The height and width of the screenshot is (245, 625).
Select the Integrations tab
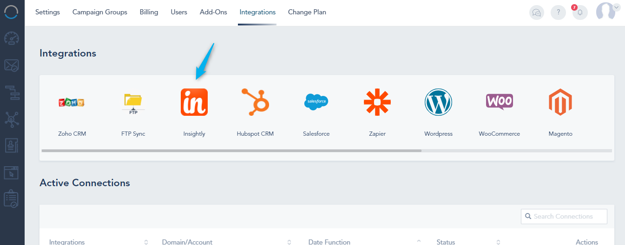257,12
